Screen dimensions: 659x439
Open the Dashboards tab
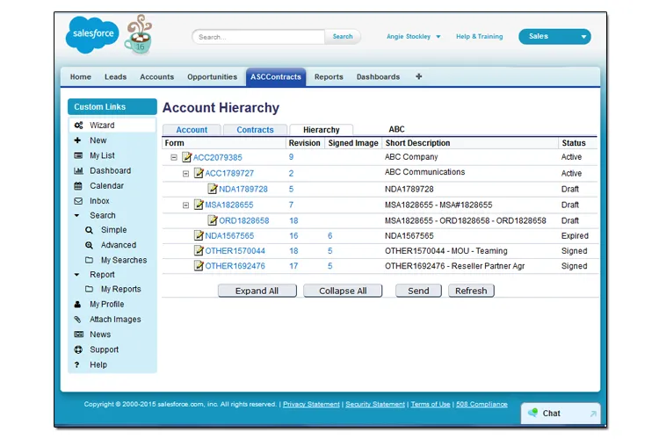tap(378, 77)
